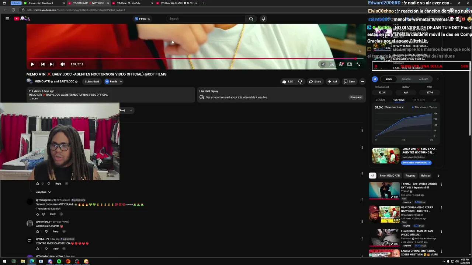Reply to @Thebagchaser80 comment

tap(53, 214)
